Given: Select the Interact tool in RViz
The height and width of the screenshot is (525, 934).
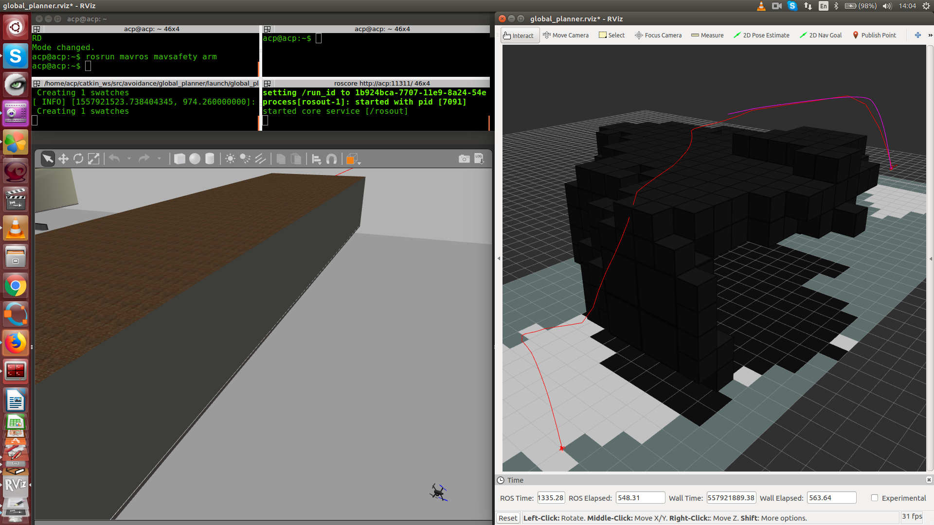Looking at the screenshot, I should pos(519,35).
